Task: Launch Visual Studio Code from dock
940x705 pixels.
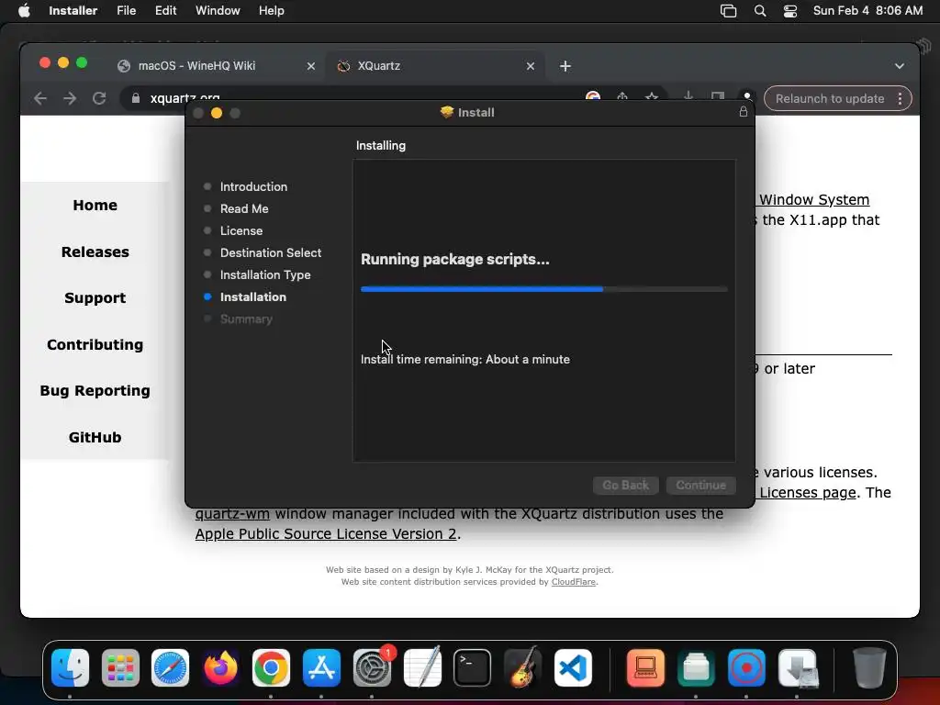Action: 573,667
